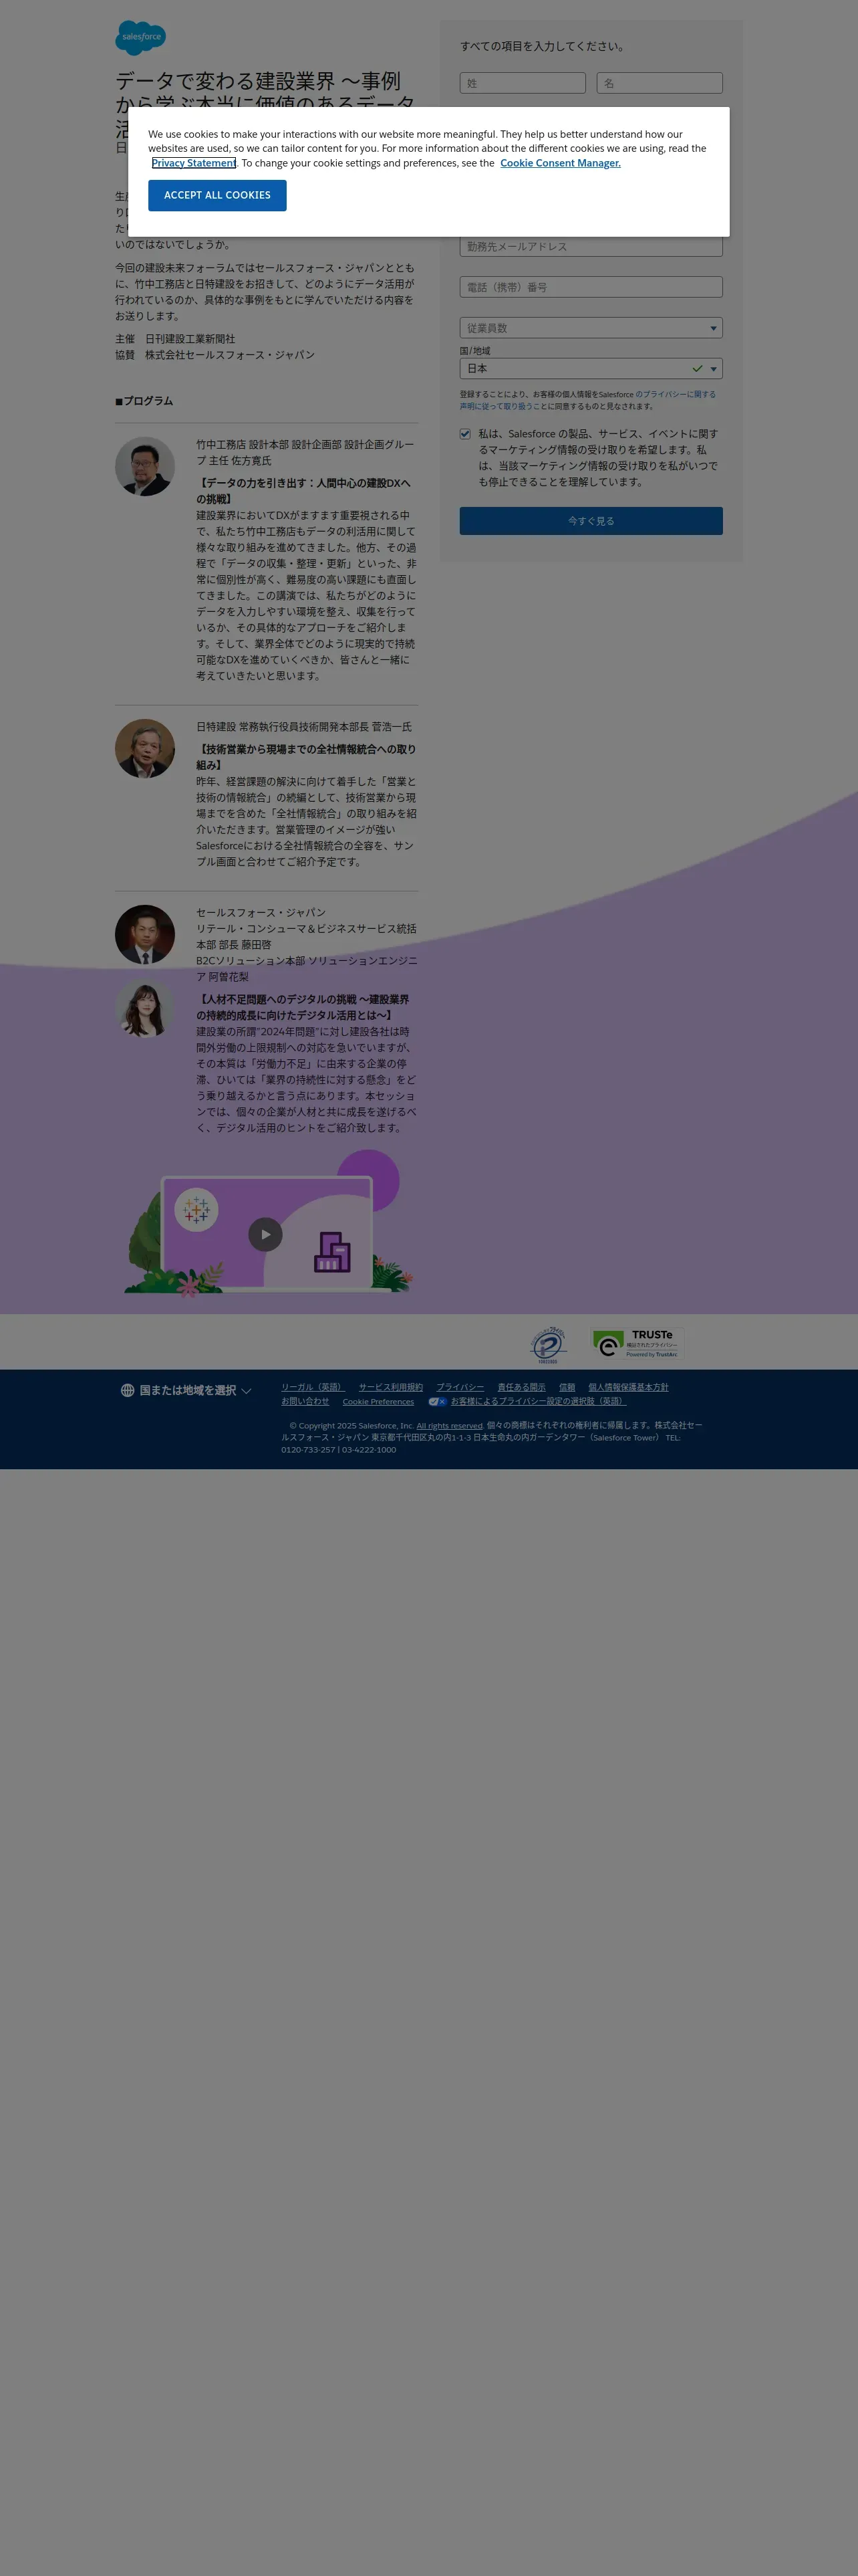Open the 責任ある開示 footer link
This screenshot has width=858, height=2576.
point(521,1387)
